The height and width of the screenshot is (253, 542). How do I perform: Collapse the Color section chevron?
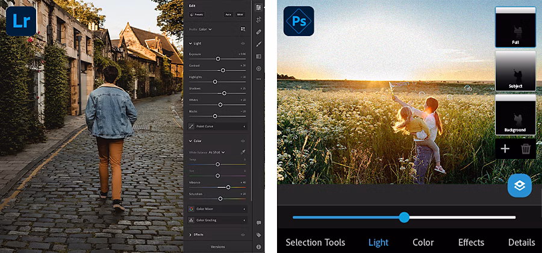pos(190,141)
